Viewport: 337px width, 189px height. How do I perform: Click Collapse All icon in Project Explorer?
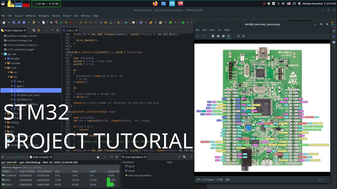coord(34,30)
